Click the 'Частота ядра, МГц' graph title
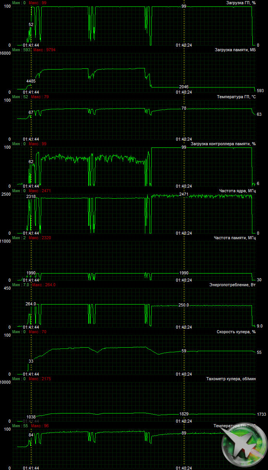Viewport: 268px width, 470px height. point(237,191)
